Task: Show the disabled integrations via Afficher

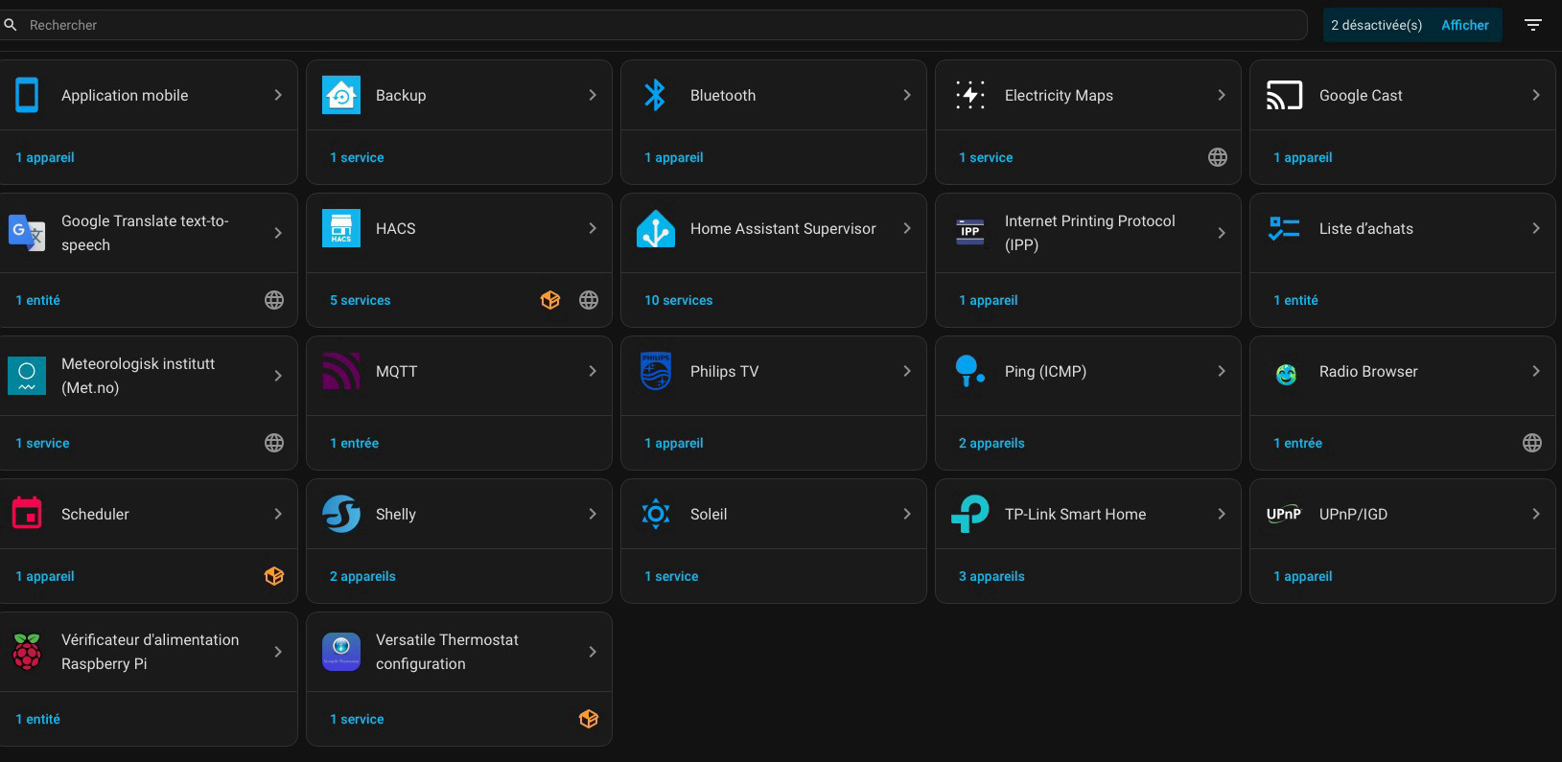Action: (x=1464, y=25)
